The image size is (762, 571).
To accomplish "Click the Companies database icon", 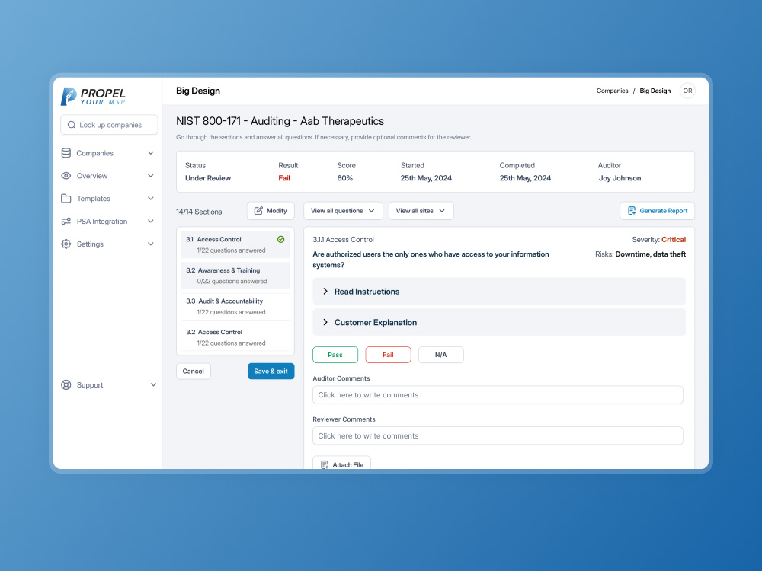I will point(66,153).
